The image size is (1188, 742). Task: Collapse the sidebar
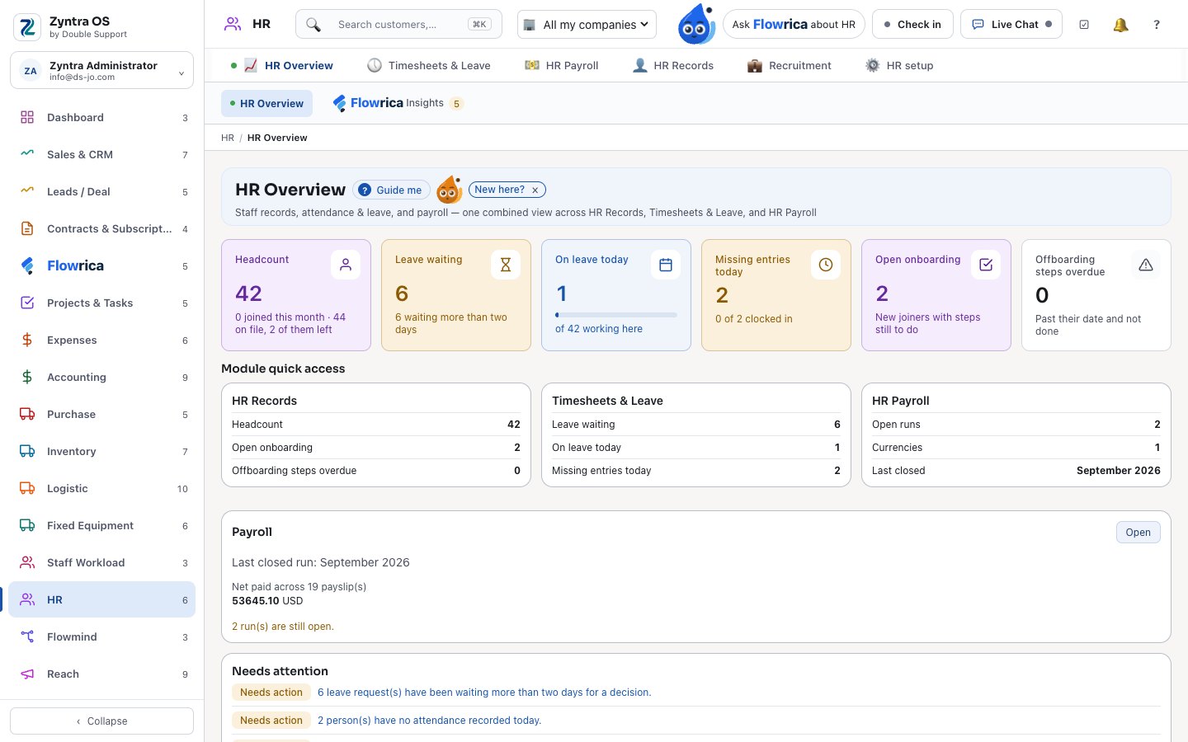tap(102, 721)
